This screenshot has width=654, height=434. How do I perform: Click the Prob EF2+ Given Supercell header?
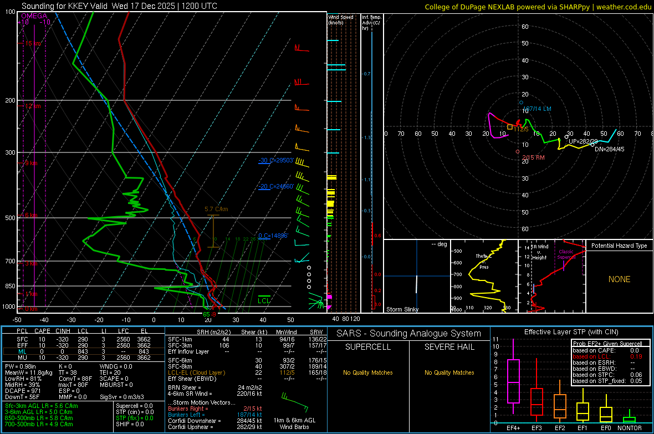607,344
